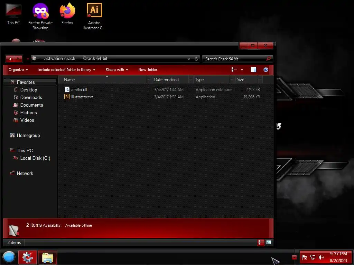Open 'Include selected folder in library' menu
The height and width of the screenshot is (265, 354).
(67, 70)
